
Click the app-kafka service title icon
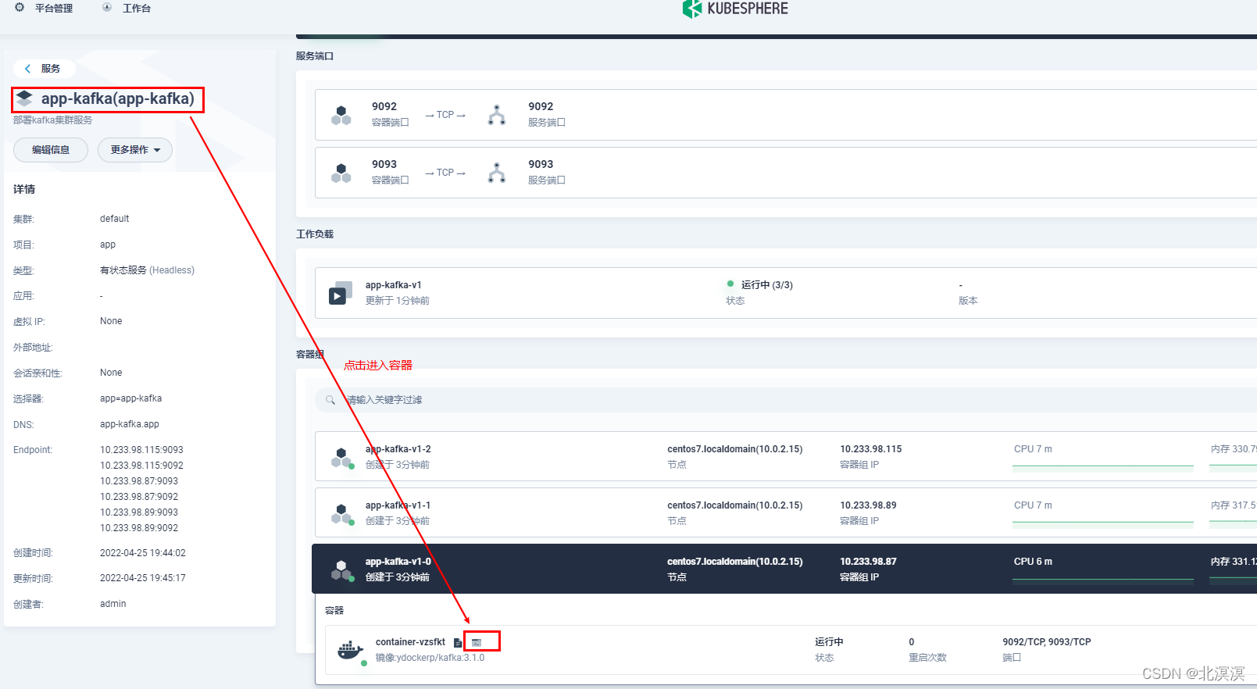[x=24, y=98]
